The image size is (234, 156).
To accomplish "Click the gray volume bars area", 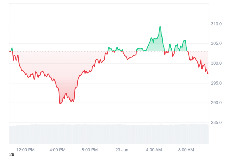I will pyautogui.click(x=109, y=134).
